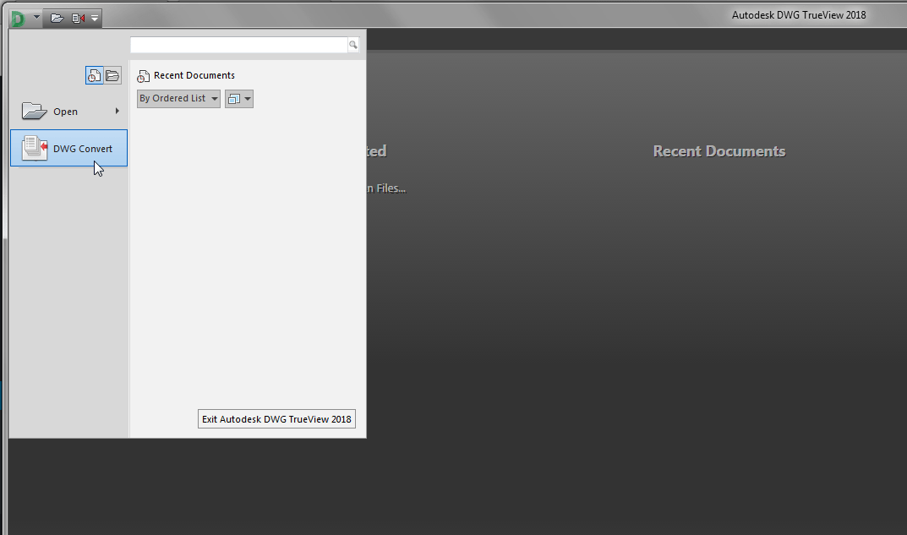
Task: Click the magnifier search icon
Action: 352,45
